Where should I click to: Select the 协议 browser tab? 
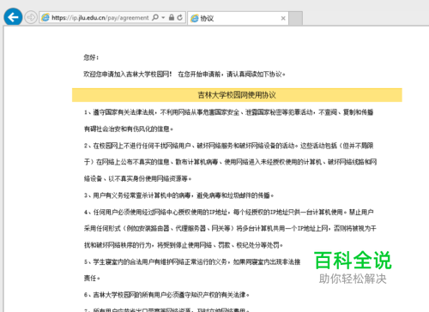click(238, 18)
